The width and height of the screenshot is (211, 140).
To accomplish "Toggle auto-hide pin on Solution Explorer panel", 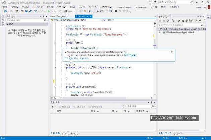I will (201, 16).
